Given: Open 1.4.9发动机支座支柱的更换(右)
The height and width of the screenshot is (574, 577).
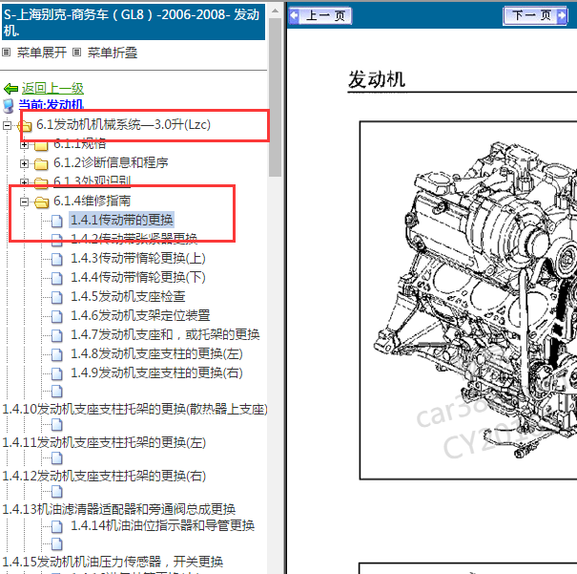Looking at the screenshot, I should point(156,373).
